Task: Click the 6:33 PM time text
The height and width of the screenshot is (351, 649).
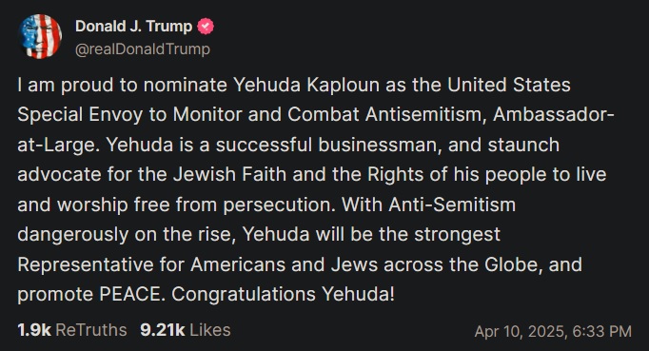Action: pos(602,332)
